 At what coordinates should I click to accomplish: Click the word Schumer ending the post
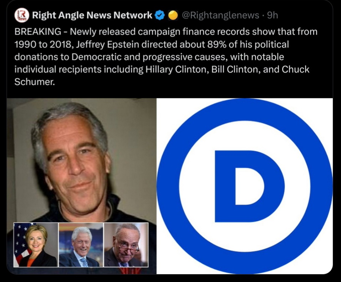pyautogui.click(x=35, y=82)
